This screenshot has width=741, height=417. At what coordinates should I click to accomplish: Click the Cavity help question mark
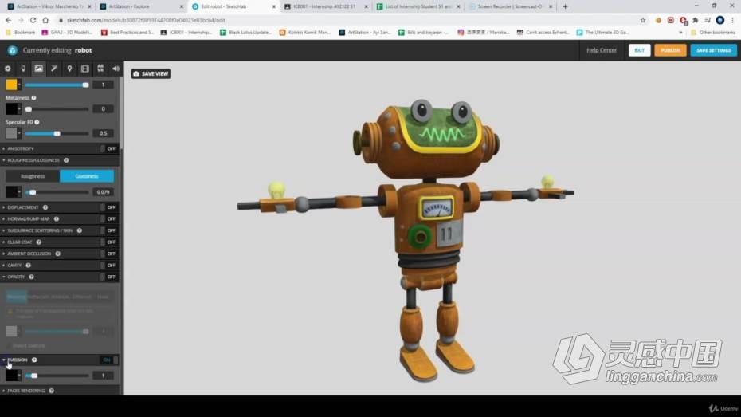coord(29,266)
